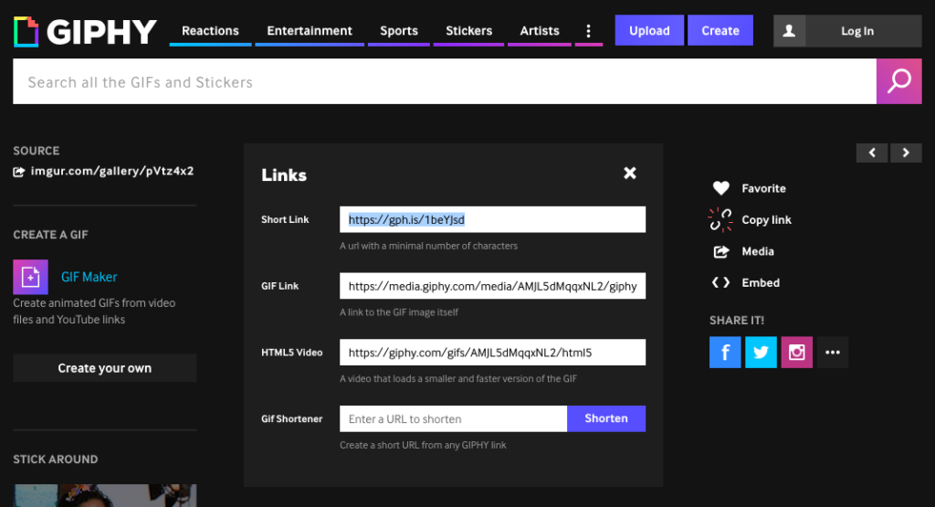Open the imgur.com source link
This screenshot has height=507, width=935.
[x=112, y=171]
